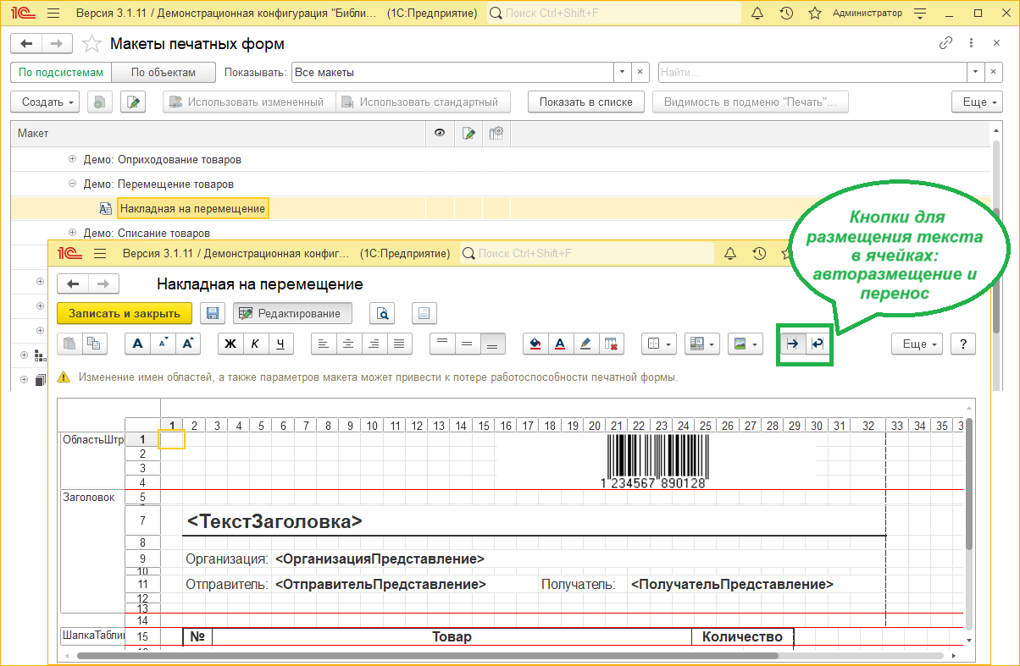Open the Создать dropdown menu
This screenshot has height=666, width=1020.
click(45, 102)
